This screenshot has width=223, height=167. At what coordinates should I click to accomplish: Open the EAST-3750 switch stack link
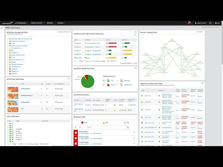tap(78, 105)
